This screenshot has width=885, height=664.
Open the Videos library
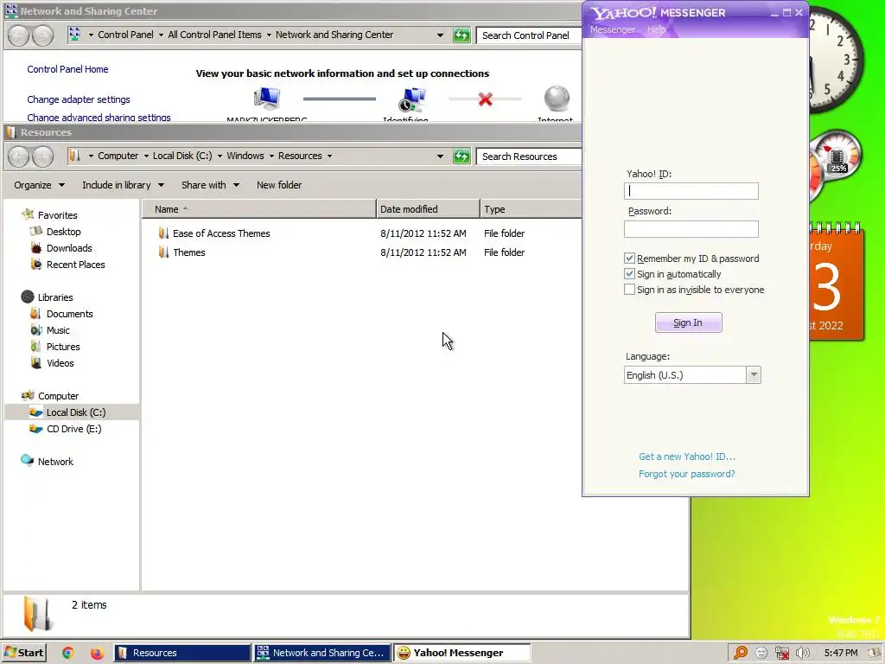tap(60, 363)
